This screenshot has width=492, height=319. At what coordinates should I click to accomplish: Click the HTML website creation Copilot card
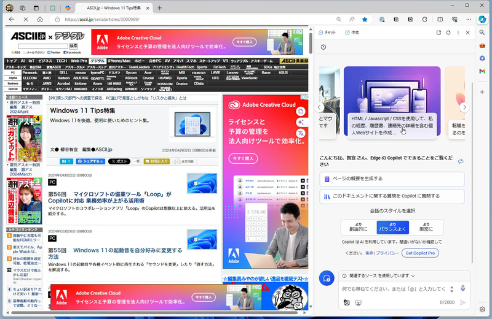(x=392, y=102)
